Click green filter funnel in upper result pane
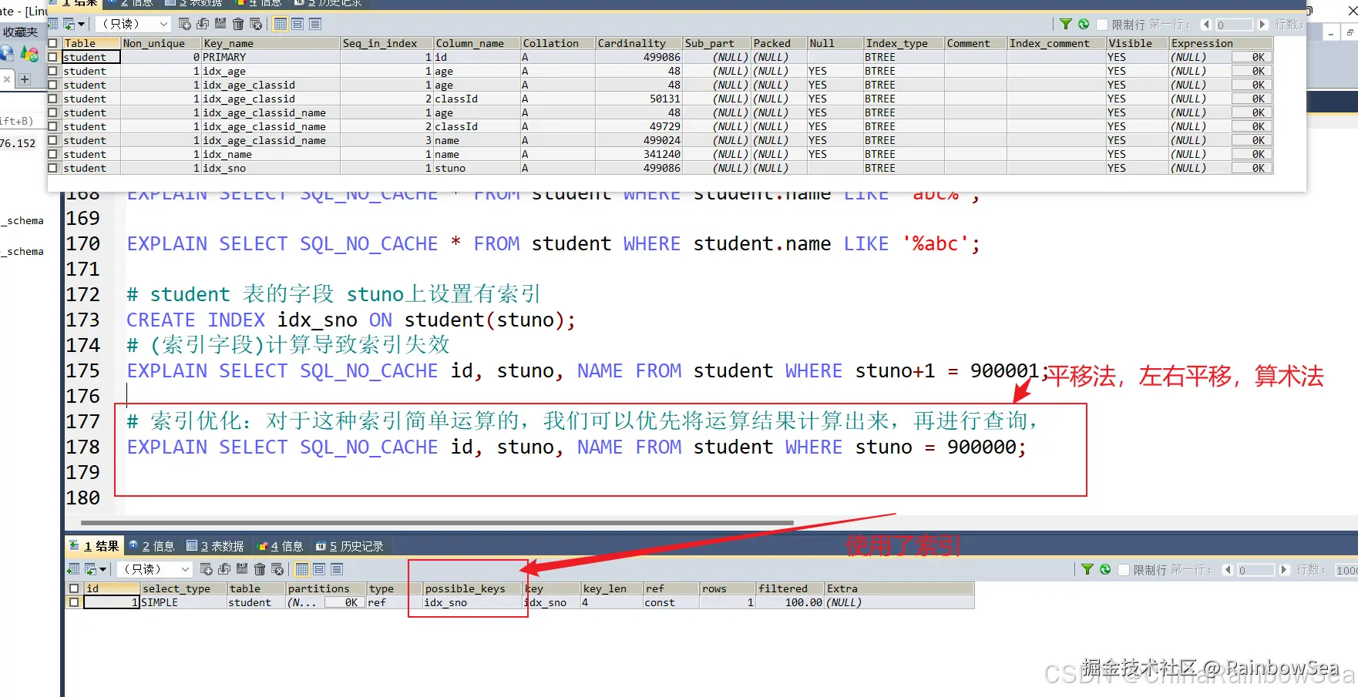 pos(1065,24)
